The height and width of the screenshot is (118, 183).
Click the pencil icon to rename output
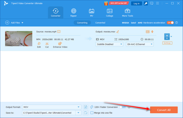(x=118, y=32)
